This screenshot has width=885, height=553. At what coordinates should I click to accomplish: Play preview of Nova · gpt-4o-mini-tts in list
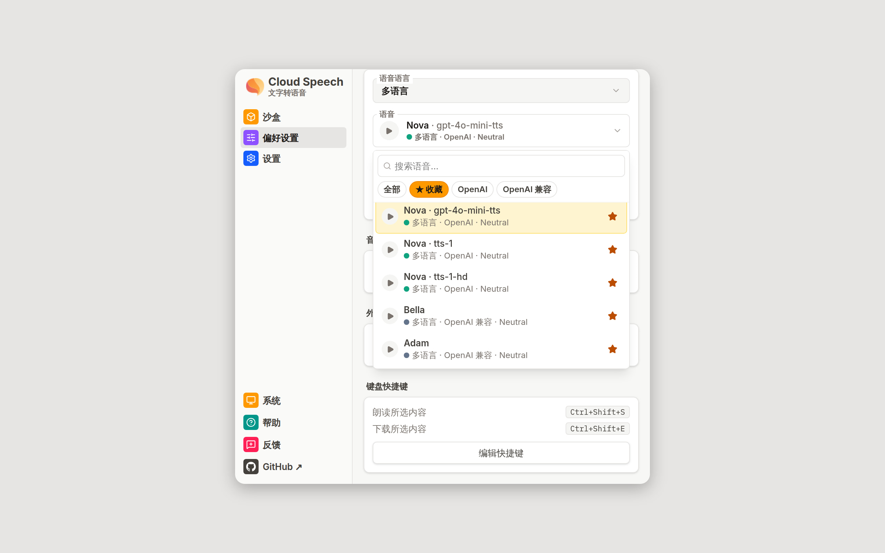pyautogui.click(x=390, y=216)
